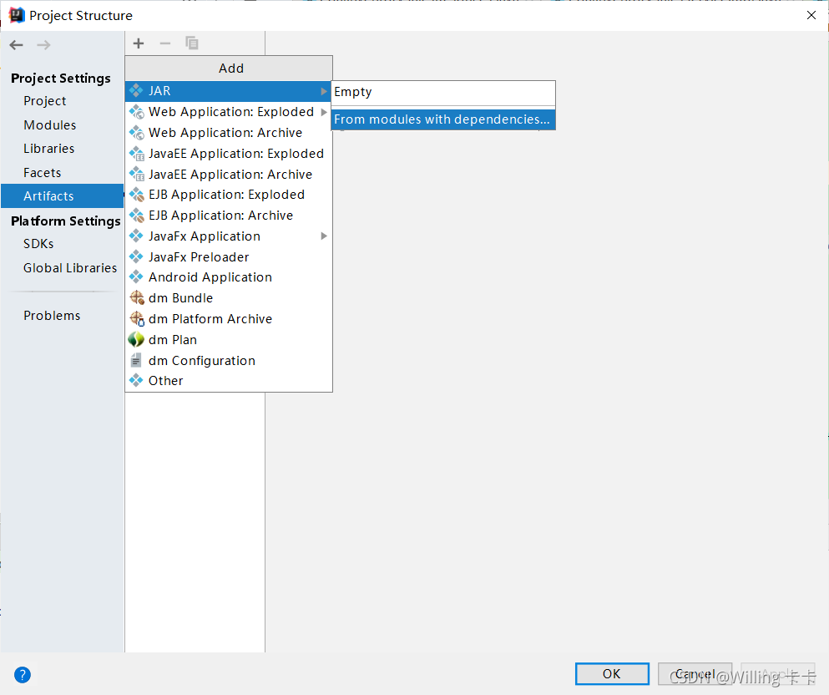Click the Copy artifact toolbar icon
829x695 pixels.
click(x=191, y=43)
